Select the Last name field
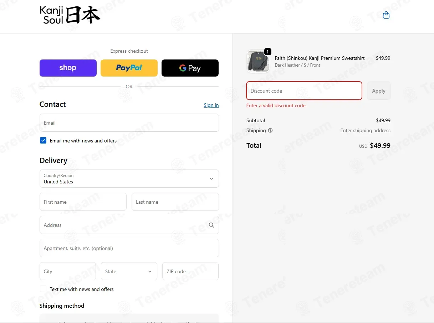This screenshot has width=434, height=323. click(x=175, y=202)
